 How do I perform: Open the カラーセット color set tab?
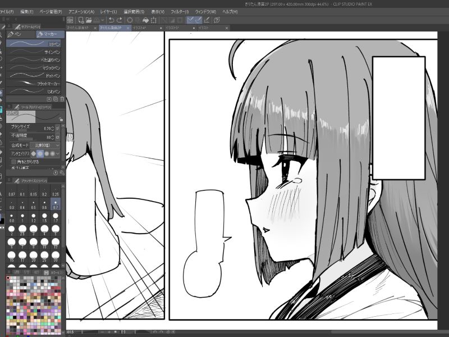click(x=52, y=272)
